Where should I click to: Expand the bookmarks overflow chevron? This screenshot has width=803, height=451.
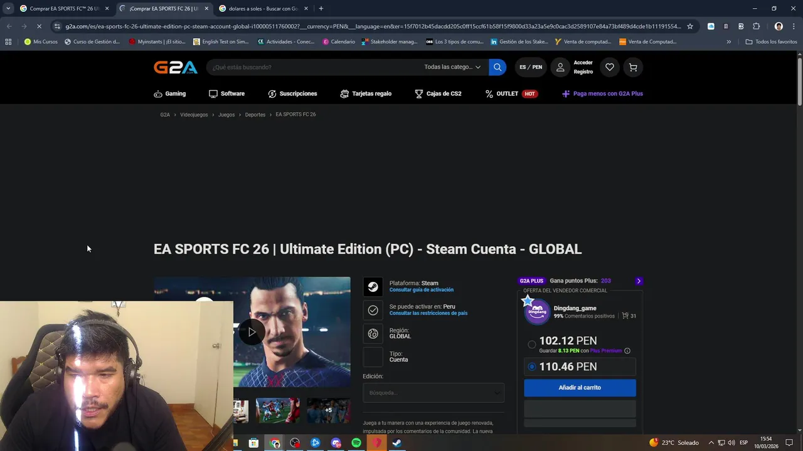[x=728, y=42]
